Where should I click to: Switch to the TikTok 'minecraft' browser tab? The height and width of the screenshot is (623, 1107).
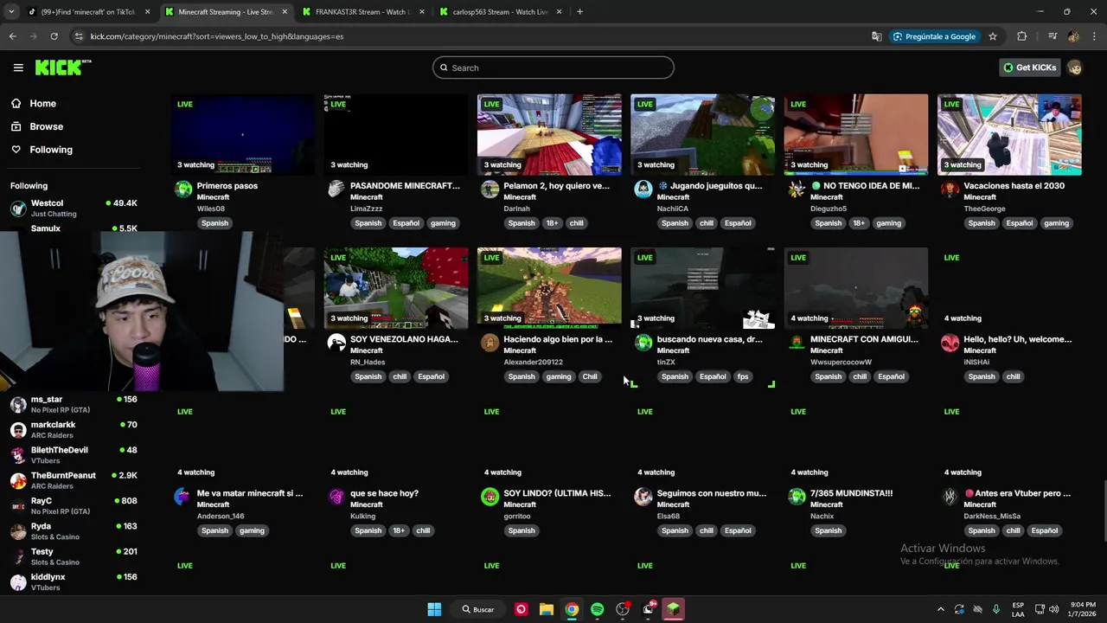pos(87,12)
